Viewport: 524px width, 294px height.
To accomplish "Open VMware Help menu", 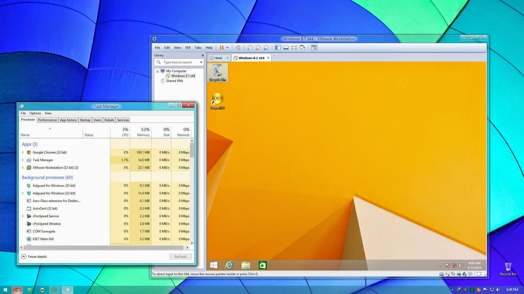I will click(x=209, y=48).
